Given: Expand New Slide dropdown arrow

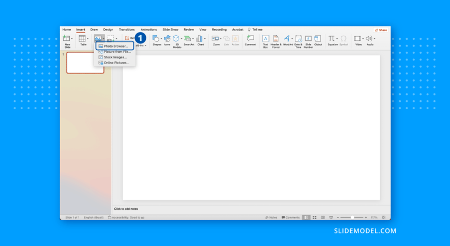Looking at the screenshot, I should point(72,39).
